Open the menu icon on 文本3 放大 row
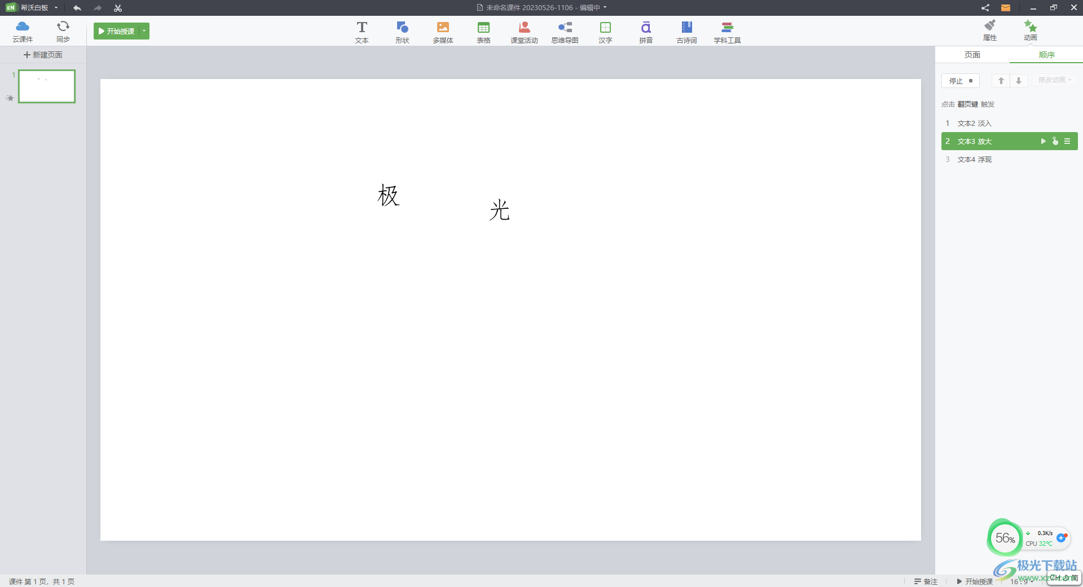Viewport: 1083px width, 587px height. pos(1067,141)
